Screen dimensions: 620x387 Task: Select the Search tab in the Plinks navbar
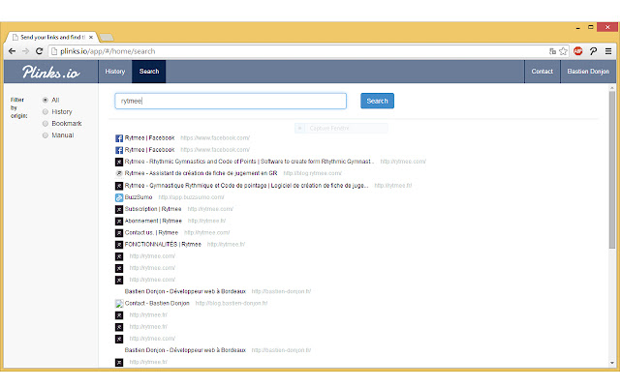[x=149, y=72]
